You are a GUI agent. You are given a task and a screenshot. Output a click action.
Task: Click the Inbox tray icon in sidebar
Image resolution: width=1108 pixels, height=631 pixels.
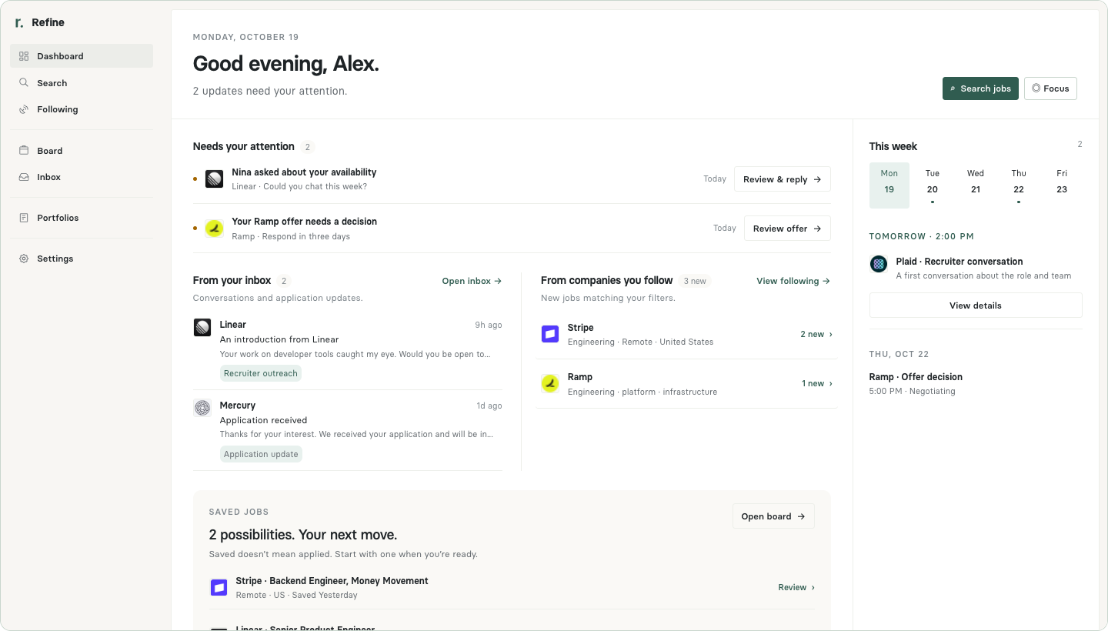pyautogui.click(x=24, y=177)
